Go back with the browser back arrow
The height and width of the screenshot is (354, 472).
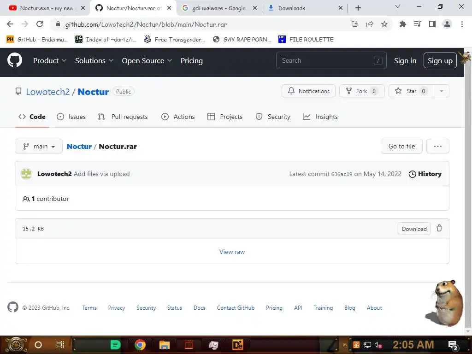coord(10,24)
